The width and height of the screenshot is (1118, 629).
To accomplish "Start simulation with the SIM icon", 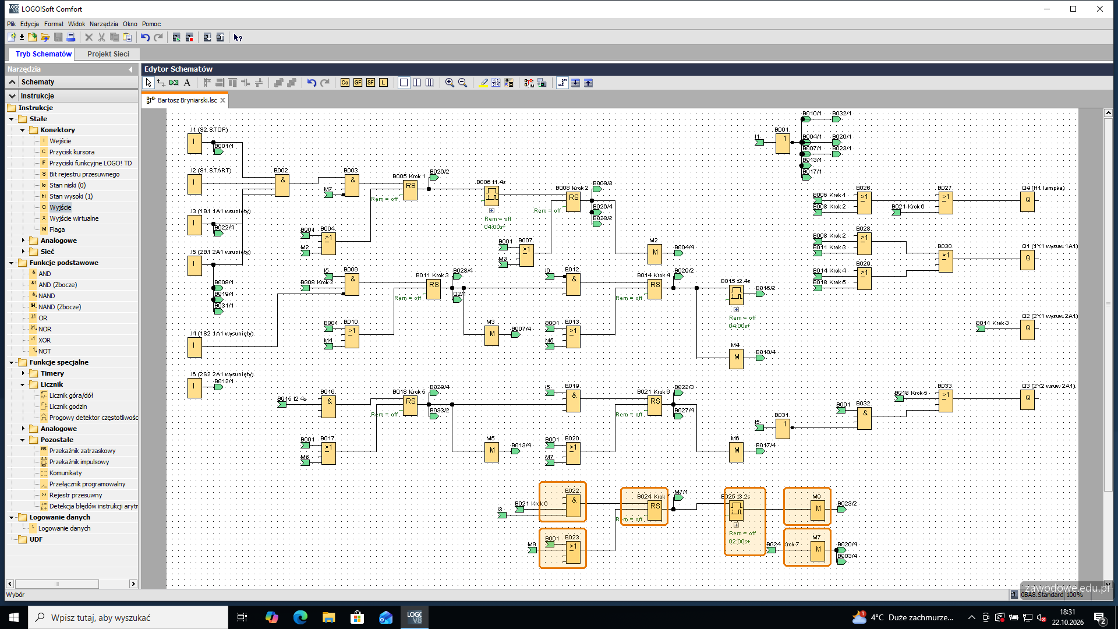I will [529, 83].
